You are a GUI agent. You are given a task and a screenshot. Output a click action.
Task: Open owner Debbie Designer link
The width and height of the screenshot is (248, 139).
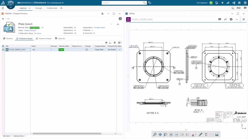pyautogui.click(x=30, y=30)
